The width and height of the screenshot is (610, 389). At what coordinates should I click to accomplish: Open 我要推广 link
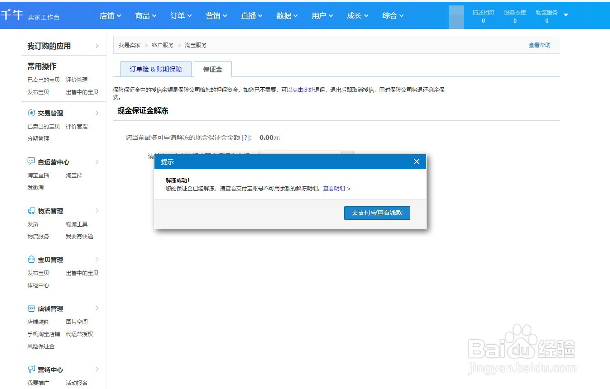(38, 383)
